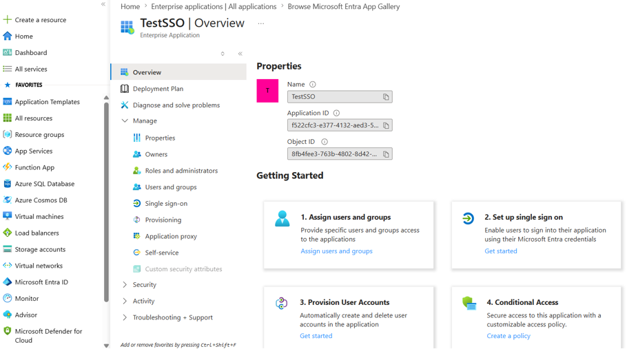Show info tooltip next to Name label
Viewport: 627px width, 349px height.
313,84
